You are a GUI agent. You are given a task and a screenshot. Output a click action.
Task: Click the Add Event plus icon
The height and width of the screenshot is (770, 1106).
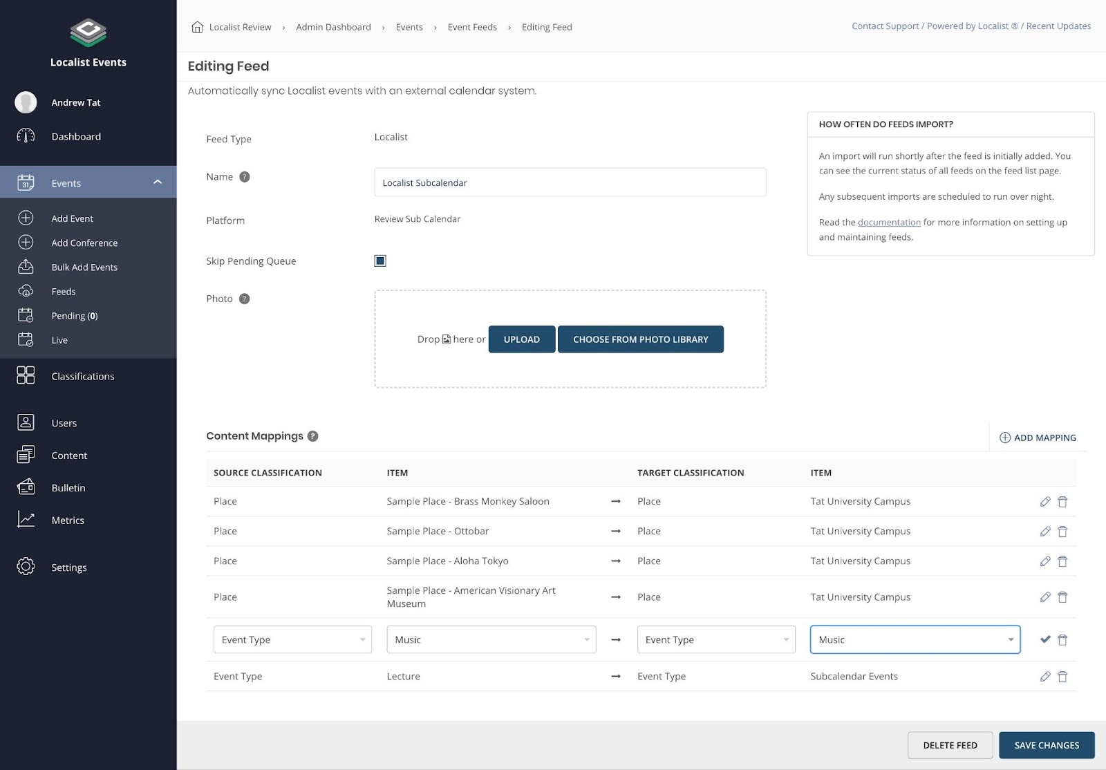(26, 218)
